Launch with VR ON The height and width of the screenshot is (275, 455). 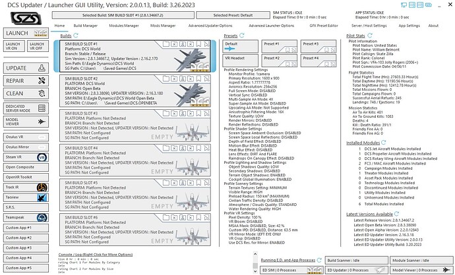click(14, 46)
